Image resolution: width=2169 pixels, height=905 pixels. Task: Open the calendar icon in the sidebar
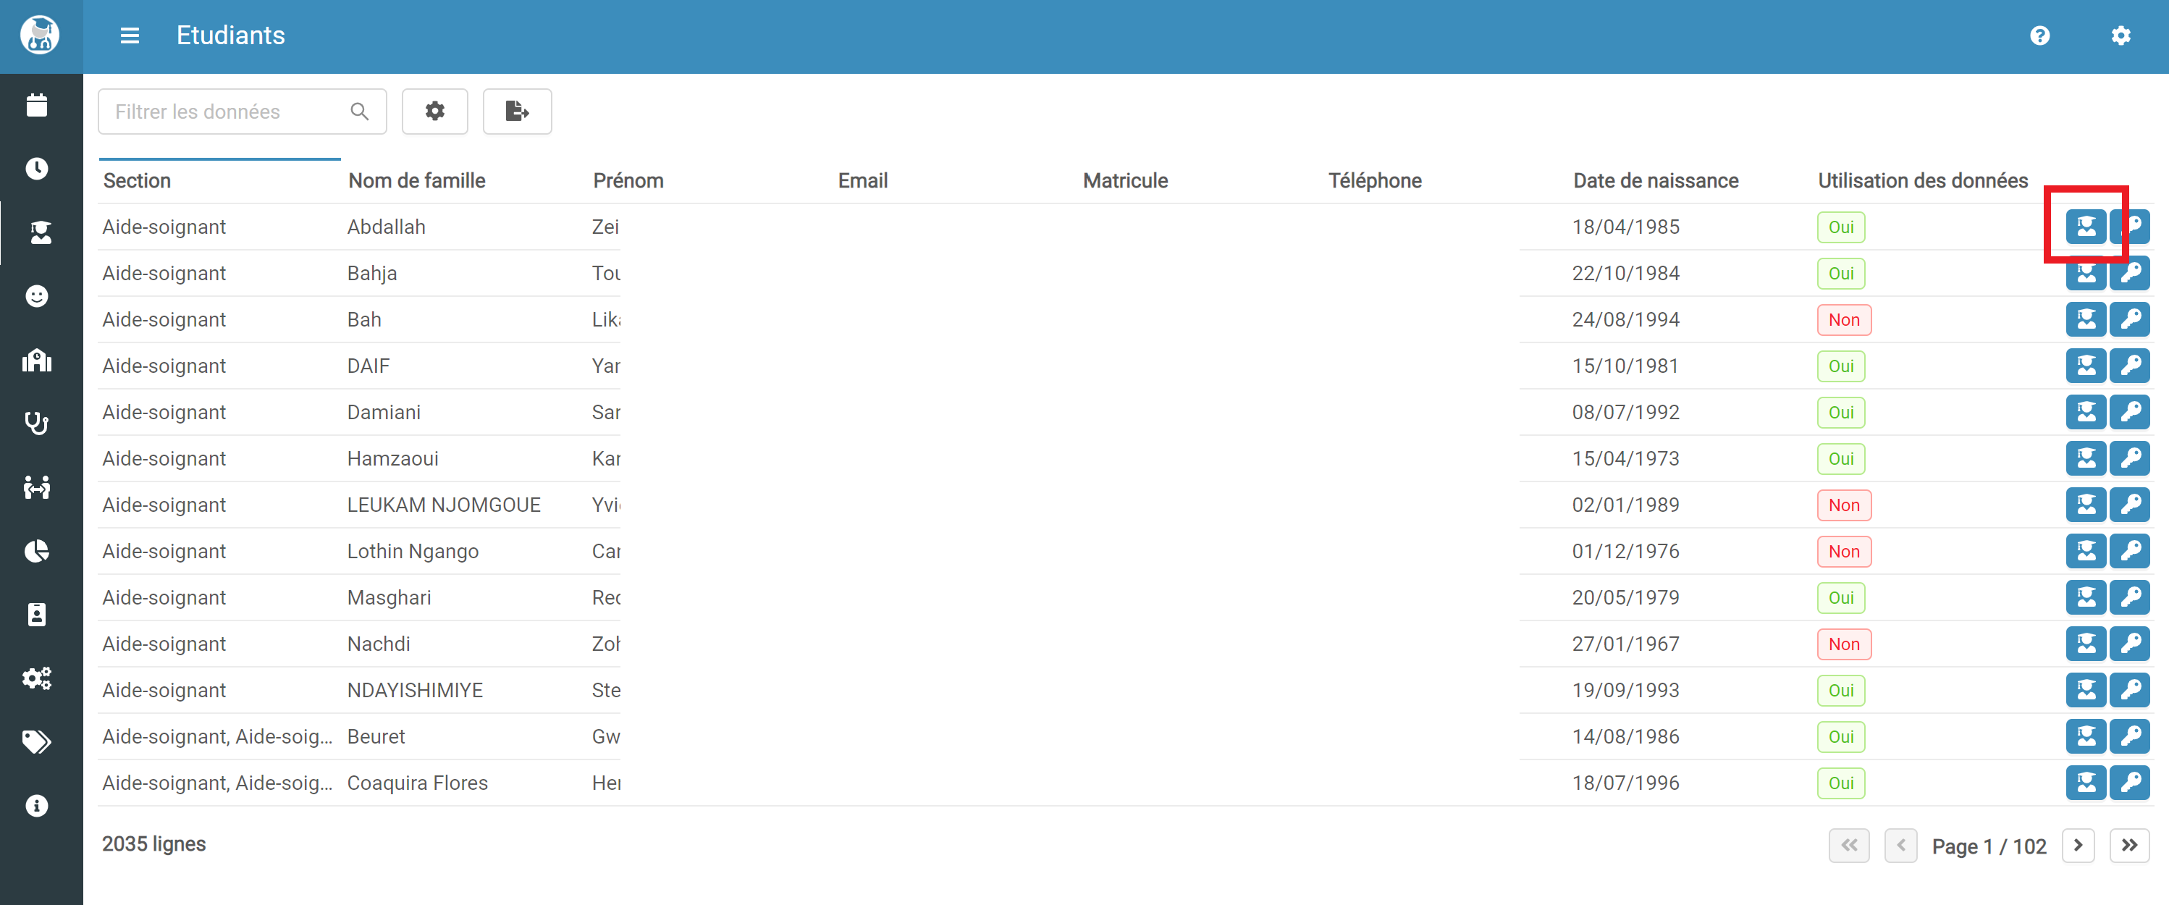pyautogui.click(x=37, y=105)
